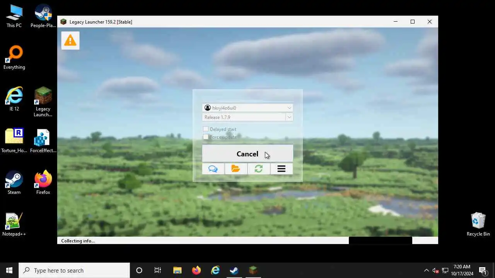The width and height of the screenshot is (495, 278).
Task: Open Internet Explorer from taskbar
Action: pyautogui.click(x=215, y=270)
